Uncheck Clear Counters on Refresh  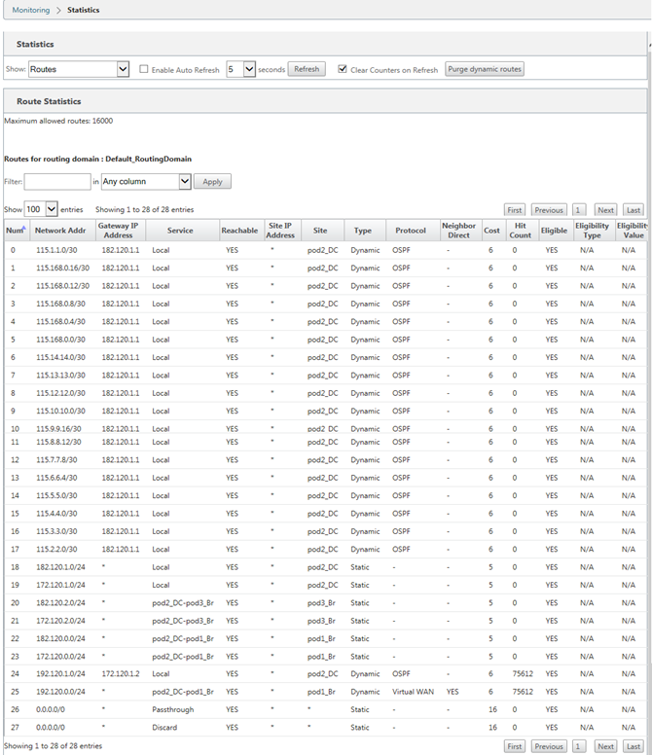[x=343, y=69]
